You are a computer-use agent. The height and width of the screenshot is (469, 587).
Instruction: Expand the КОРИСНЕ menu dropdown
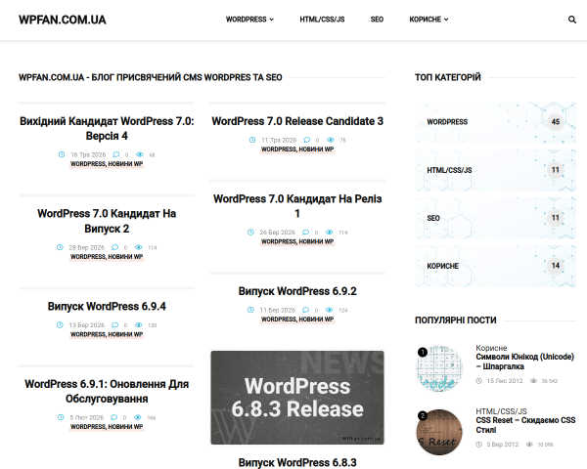(429, 20)
